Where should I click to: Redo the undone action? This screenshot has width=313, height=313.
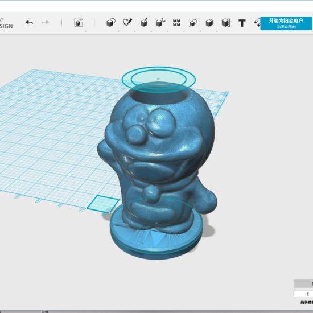45,22
